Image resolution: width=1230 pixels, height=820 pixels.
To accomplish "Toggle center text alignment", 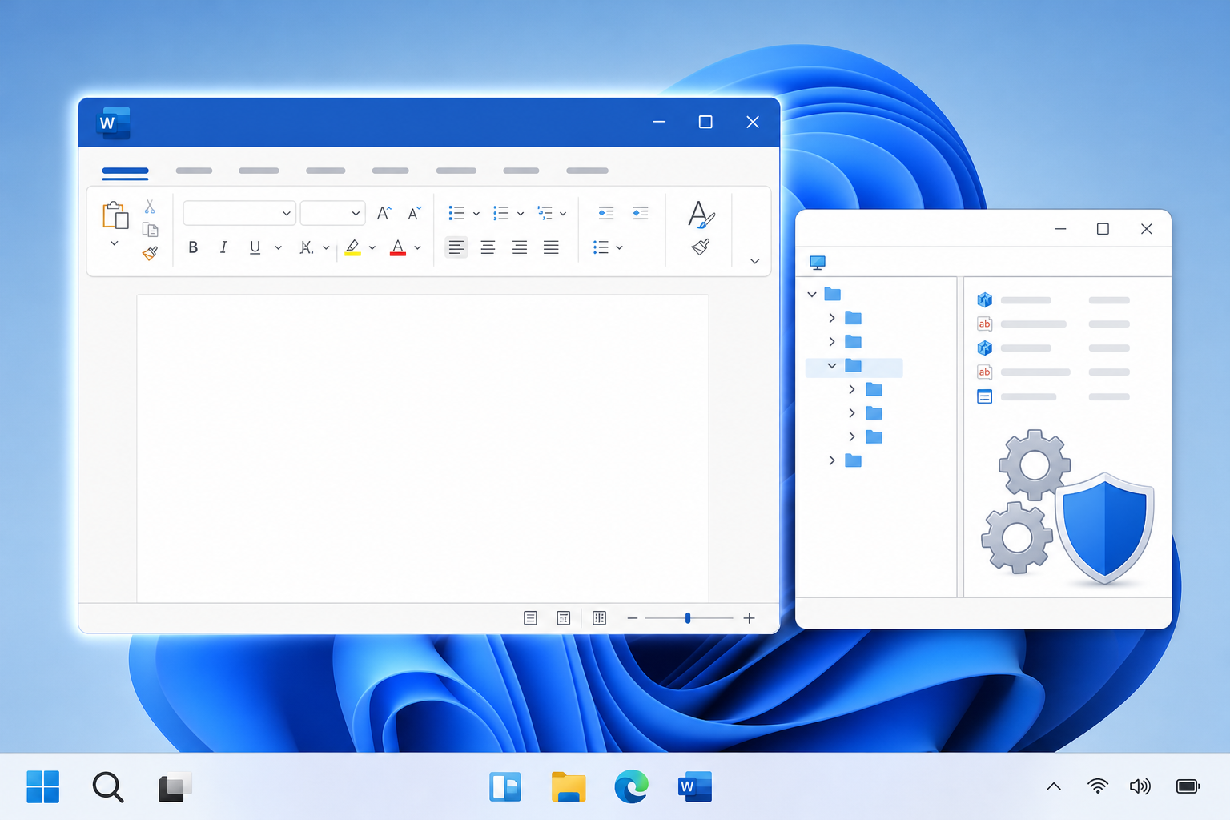I will [488, 247].
